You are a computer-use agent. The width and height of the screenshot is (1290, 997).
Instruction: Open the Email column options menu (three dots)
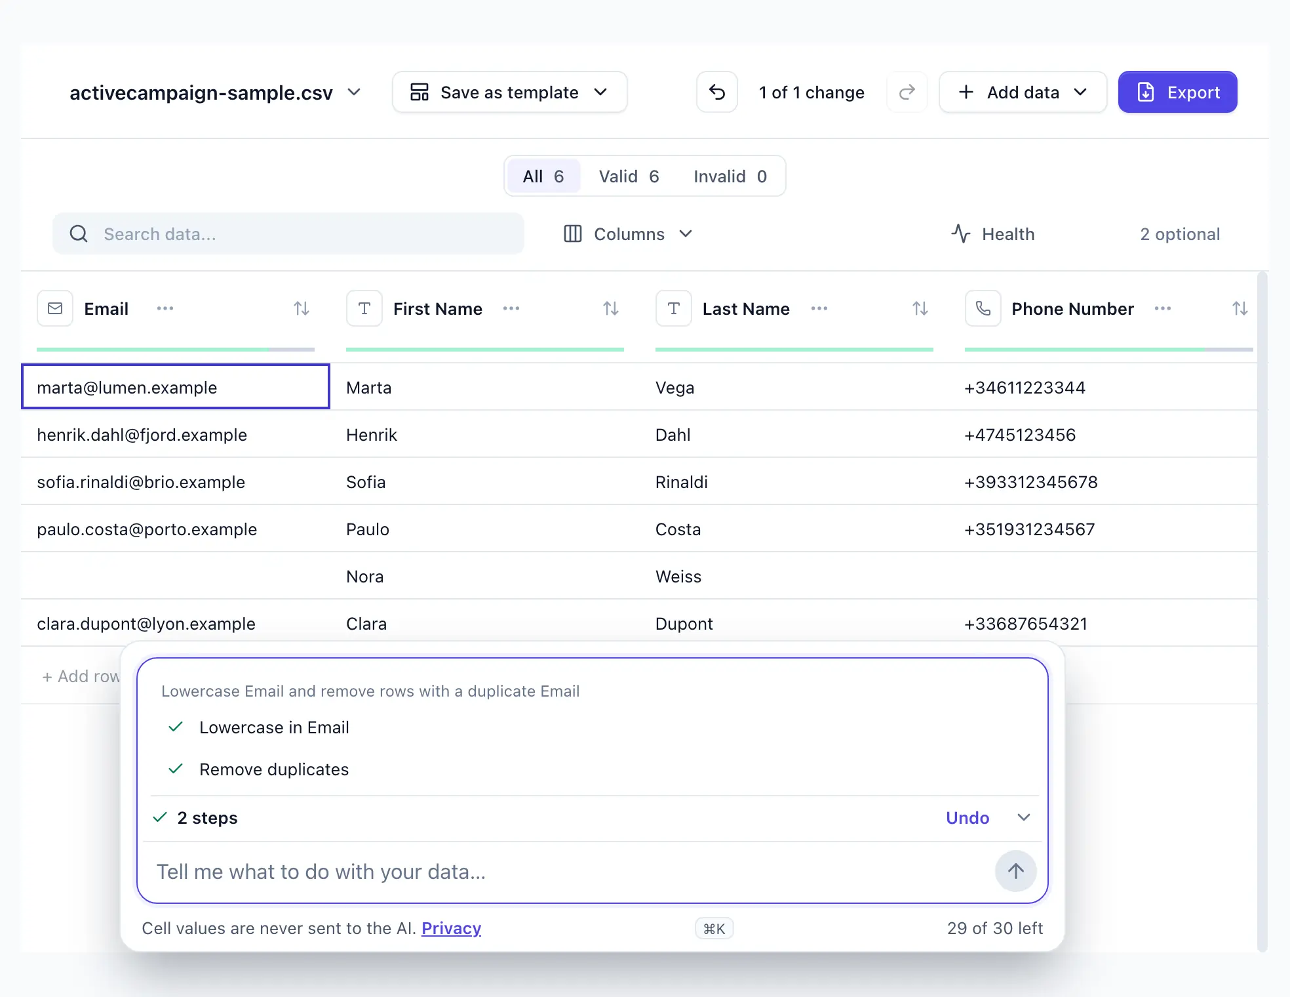click(165, 308)
